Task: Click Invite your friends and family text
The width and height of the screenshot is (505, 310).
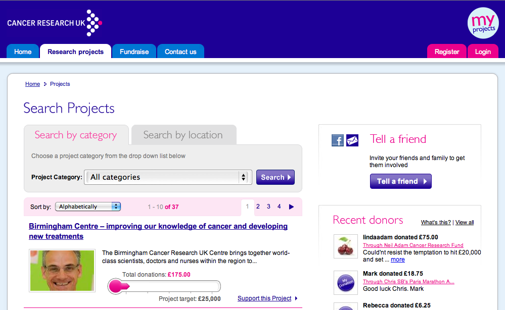Action: tap(417, 162)
